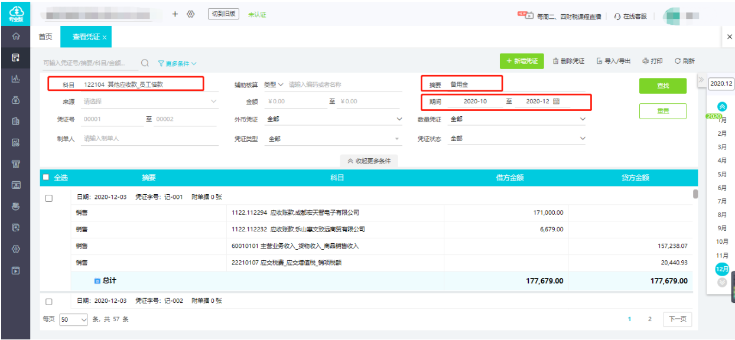Click the gear icon beside plus sign

point(190,14)
